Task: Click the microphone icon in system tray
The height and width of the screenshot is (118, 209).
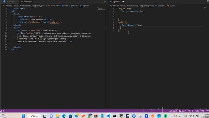Action: [x=180, y=116]
